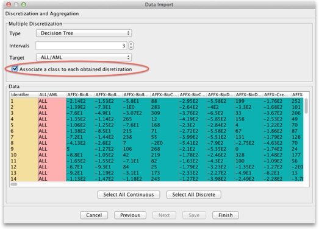Select ALL class cell in row 12

(52, 167)
